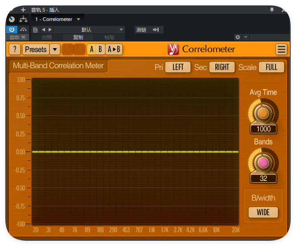This screenshot has width=296, height=246.
Task: Click the 测链 sidechain button
Action: click(x=141, y=30)
